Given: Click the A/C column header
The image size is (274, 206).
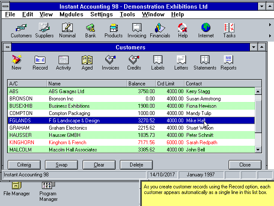Looking at the screenshot, I should [27, 84].
